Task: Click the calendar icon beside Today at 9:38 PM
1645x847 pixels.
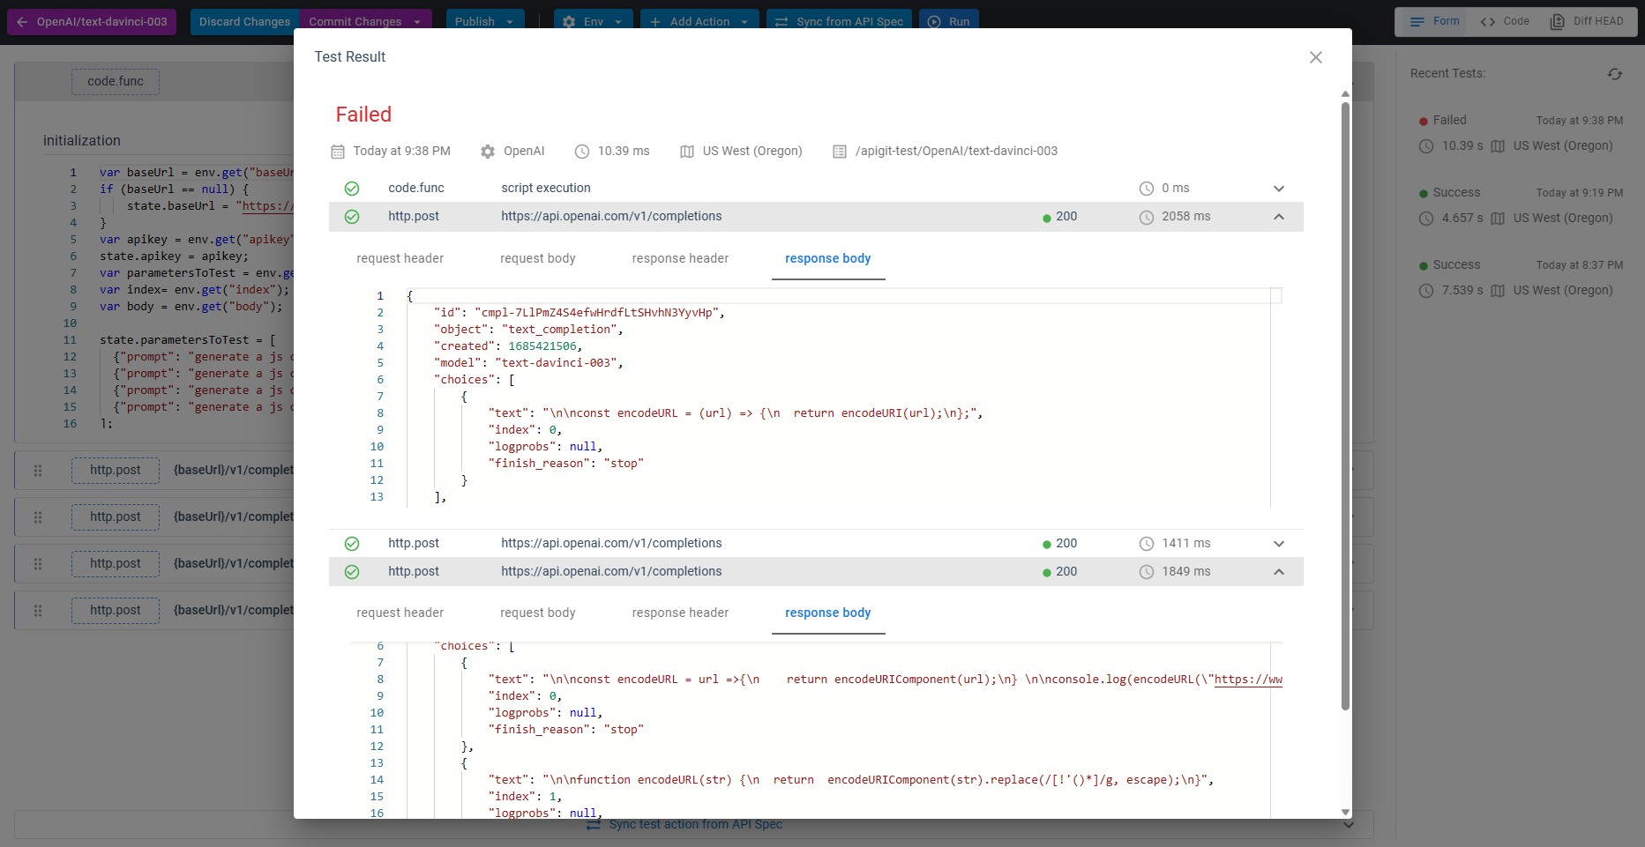Action: click(338, 152)
